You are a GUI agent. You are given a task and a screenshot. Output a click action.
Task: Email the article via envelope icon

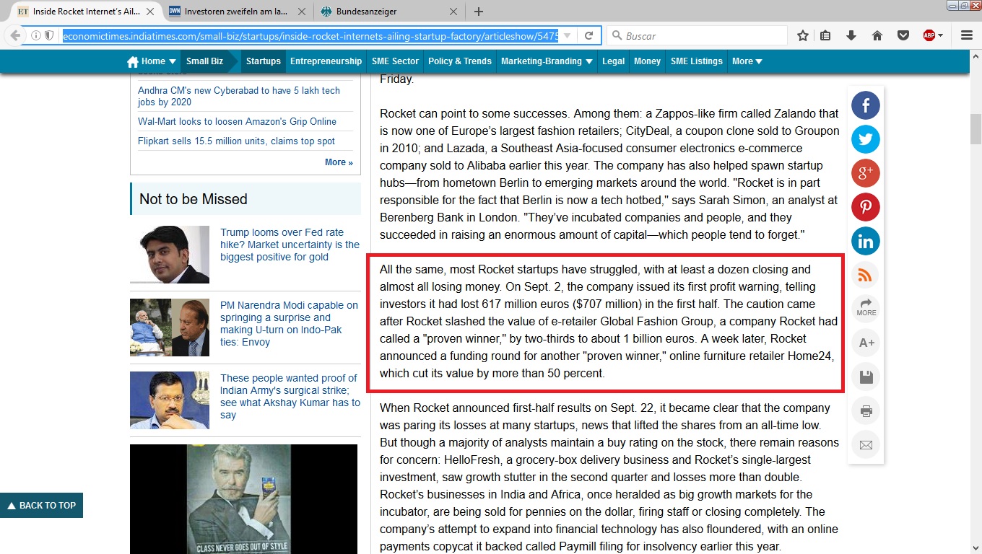tap(866, 445)
